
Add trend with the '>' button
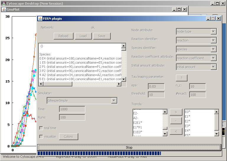[176, 112]
